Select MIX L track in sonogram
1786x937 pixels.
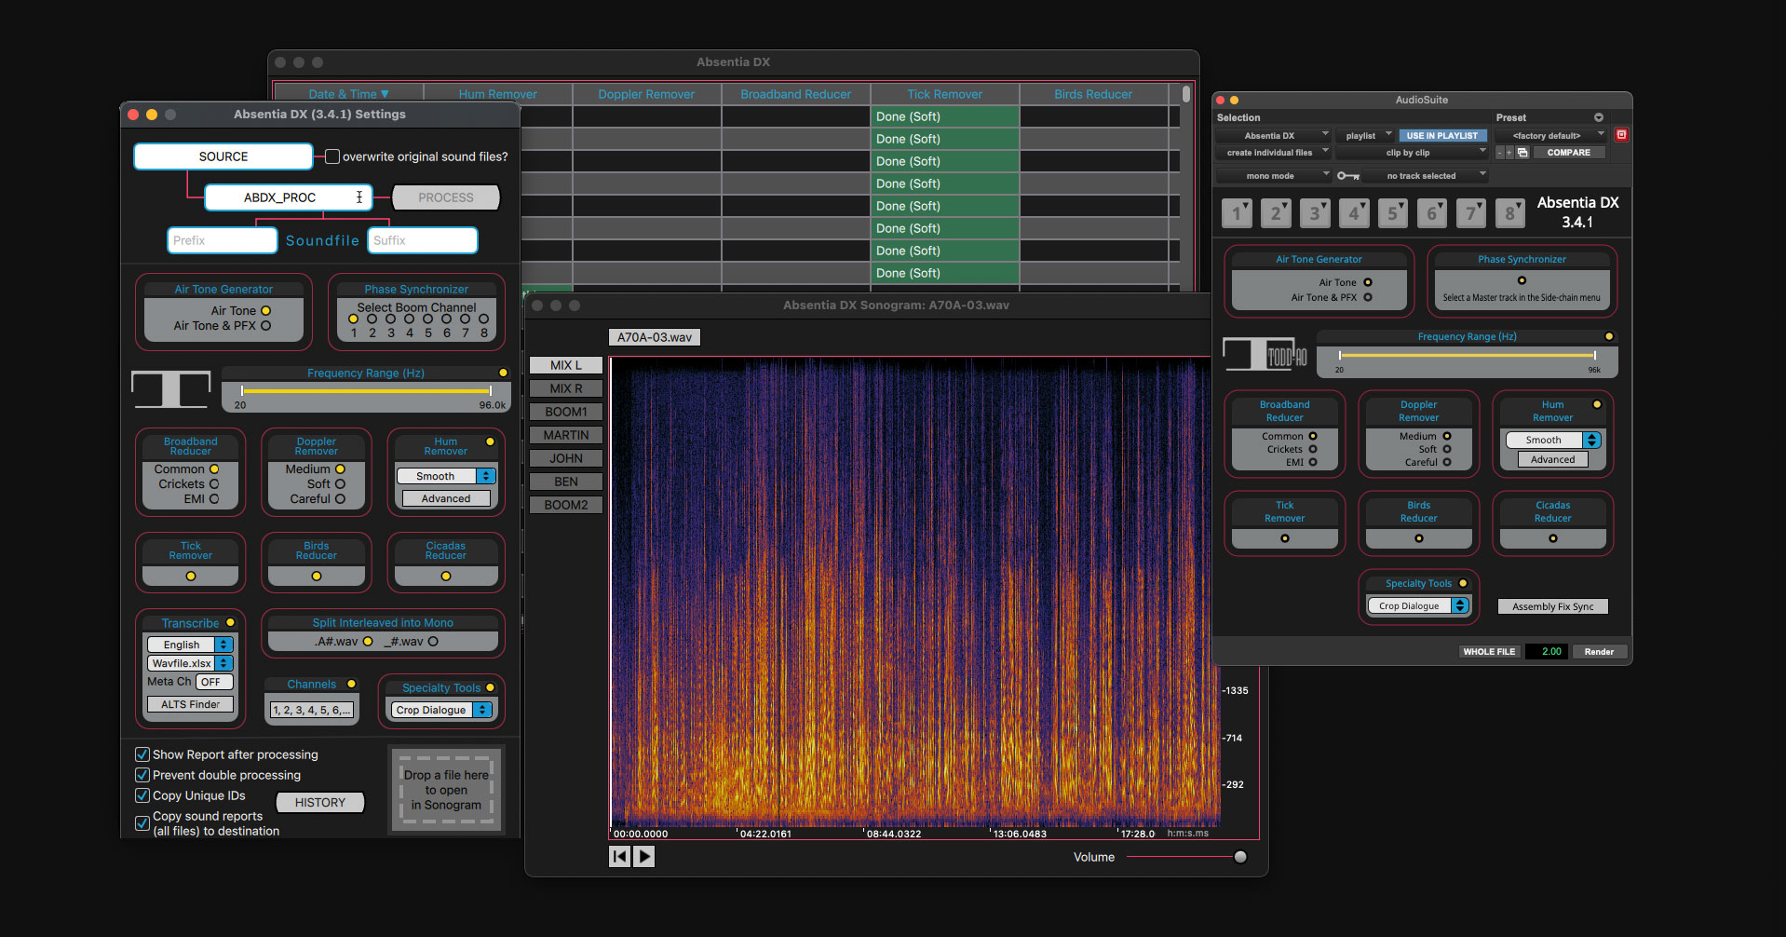[x=566, y=365]
